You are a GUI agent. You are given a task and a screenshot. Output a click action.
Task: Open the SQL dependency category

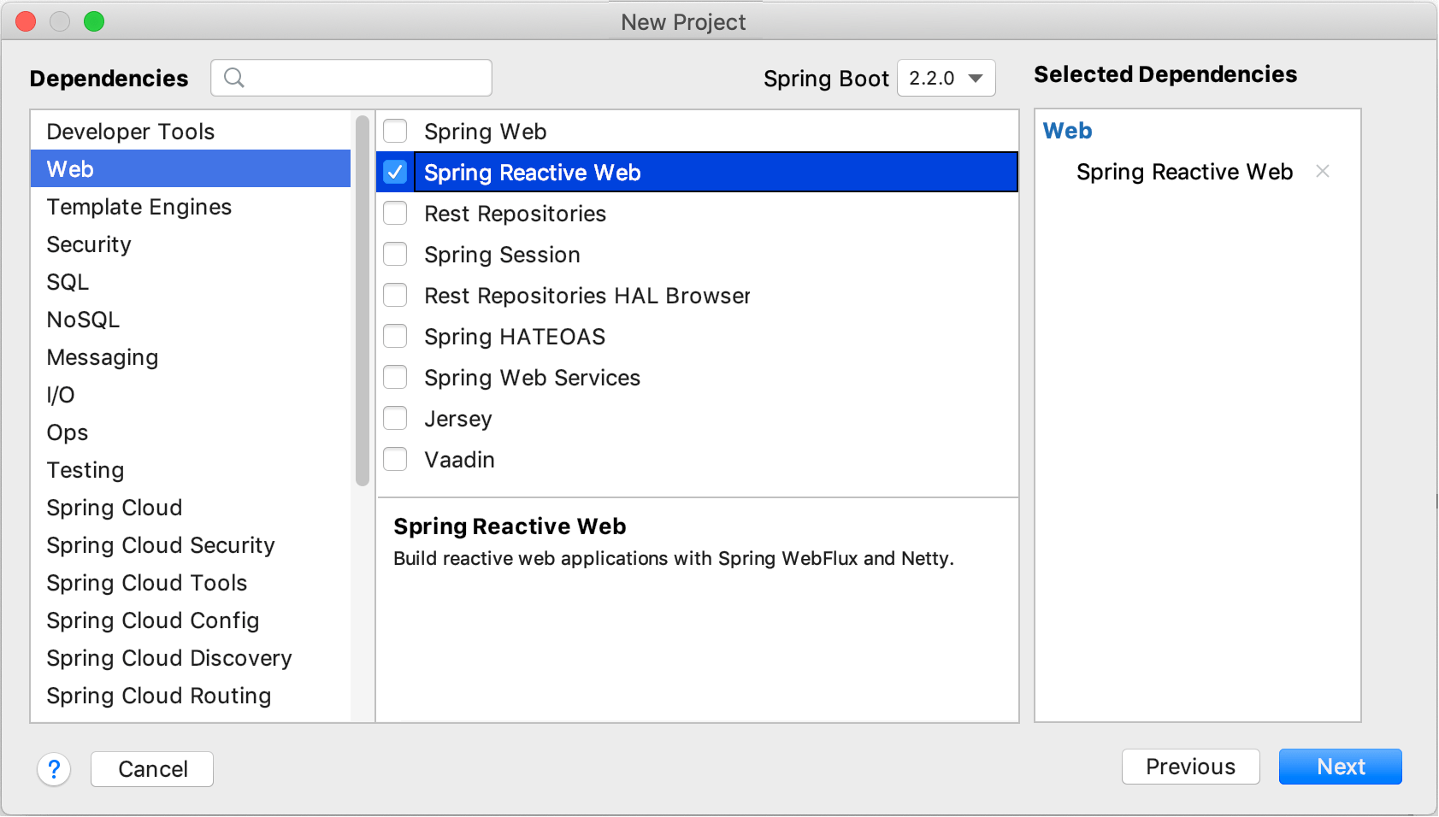67,281
